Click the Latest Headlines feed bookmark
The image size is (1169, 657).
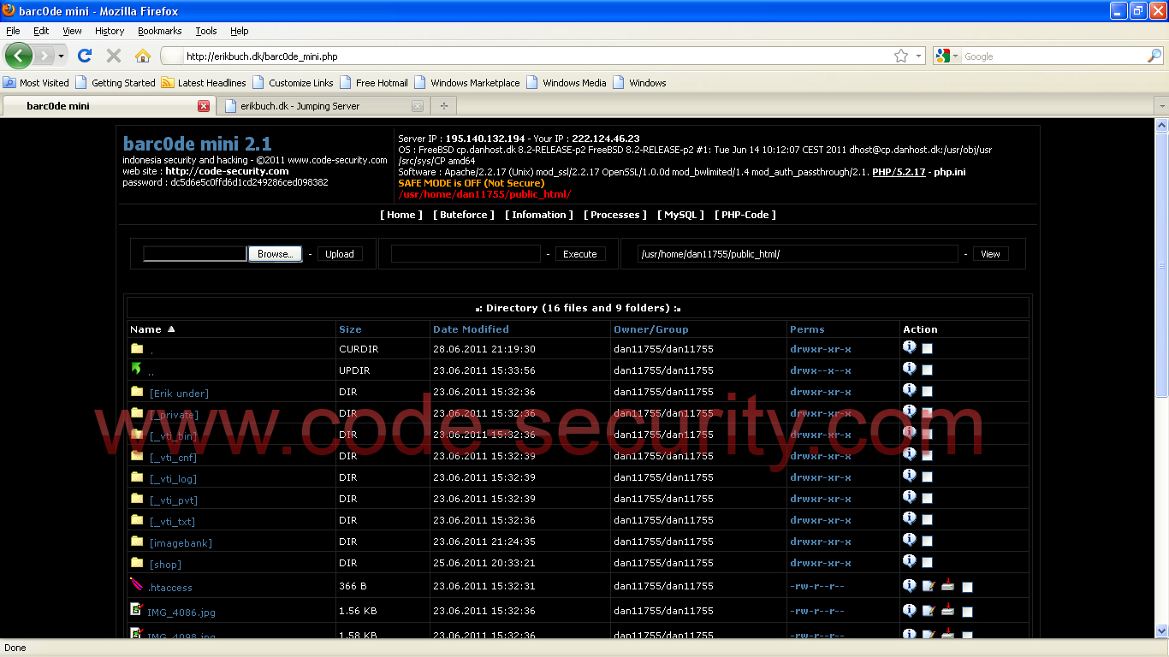[204, 83]
